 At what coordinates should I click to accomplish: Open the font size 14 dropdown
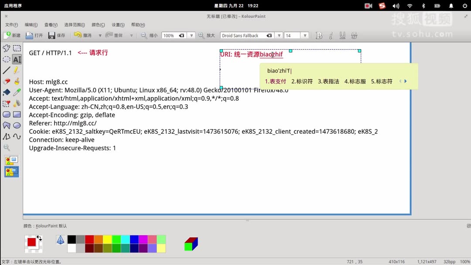tap(306, 35)
